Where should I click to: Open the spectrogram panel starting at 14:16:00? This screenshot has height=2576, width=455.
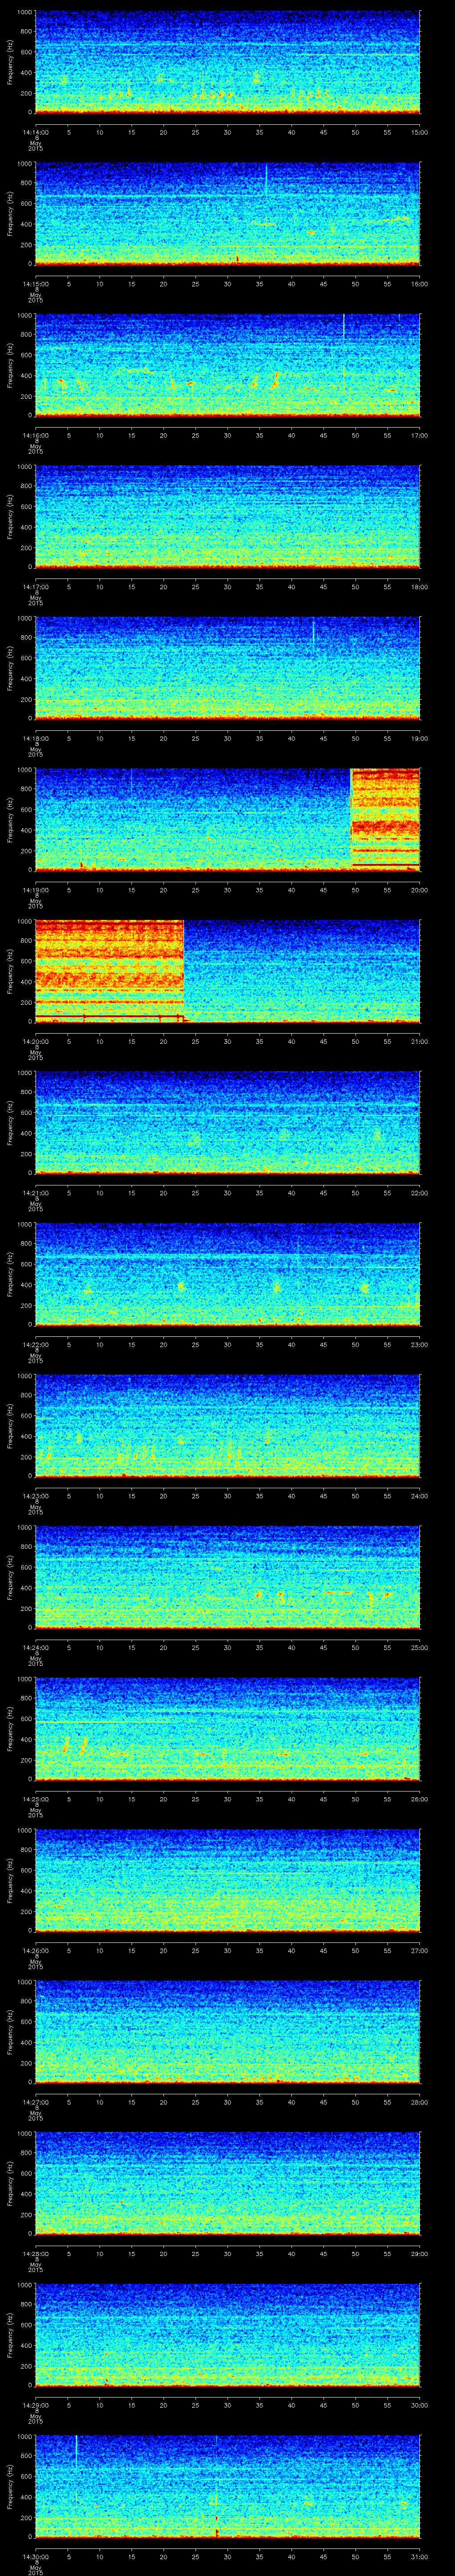227,365
